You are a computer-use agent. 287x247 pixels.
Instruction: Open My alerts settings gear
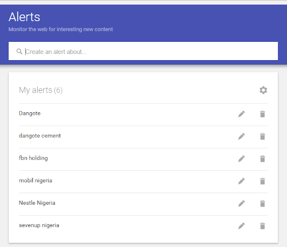click(x=263, y=90)
